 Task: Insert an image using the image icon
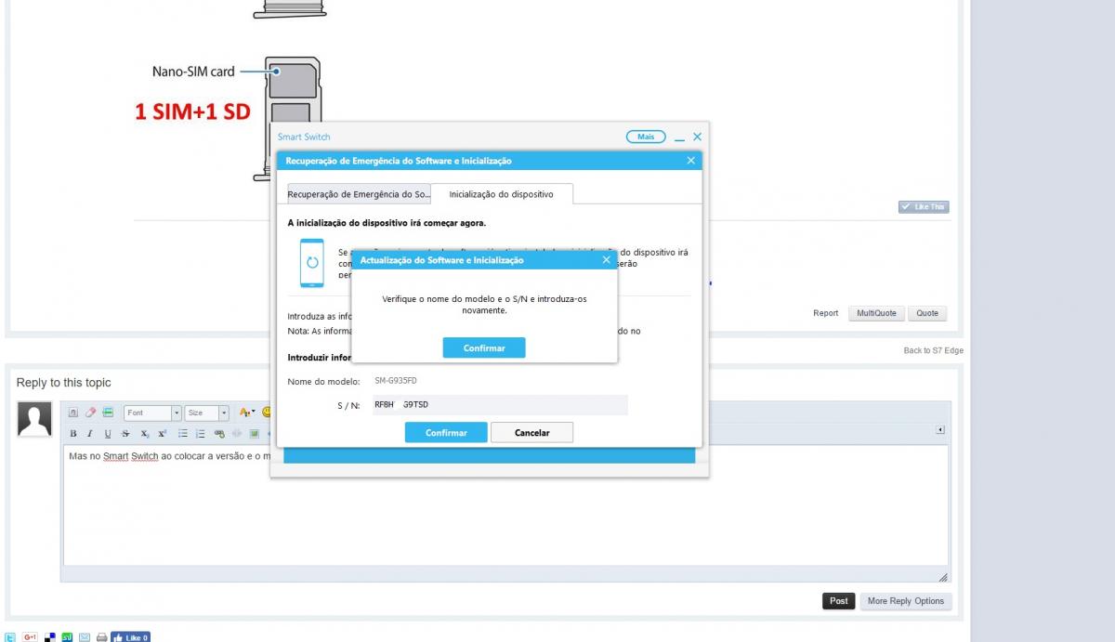pos(254,434)
